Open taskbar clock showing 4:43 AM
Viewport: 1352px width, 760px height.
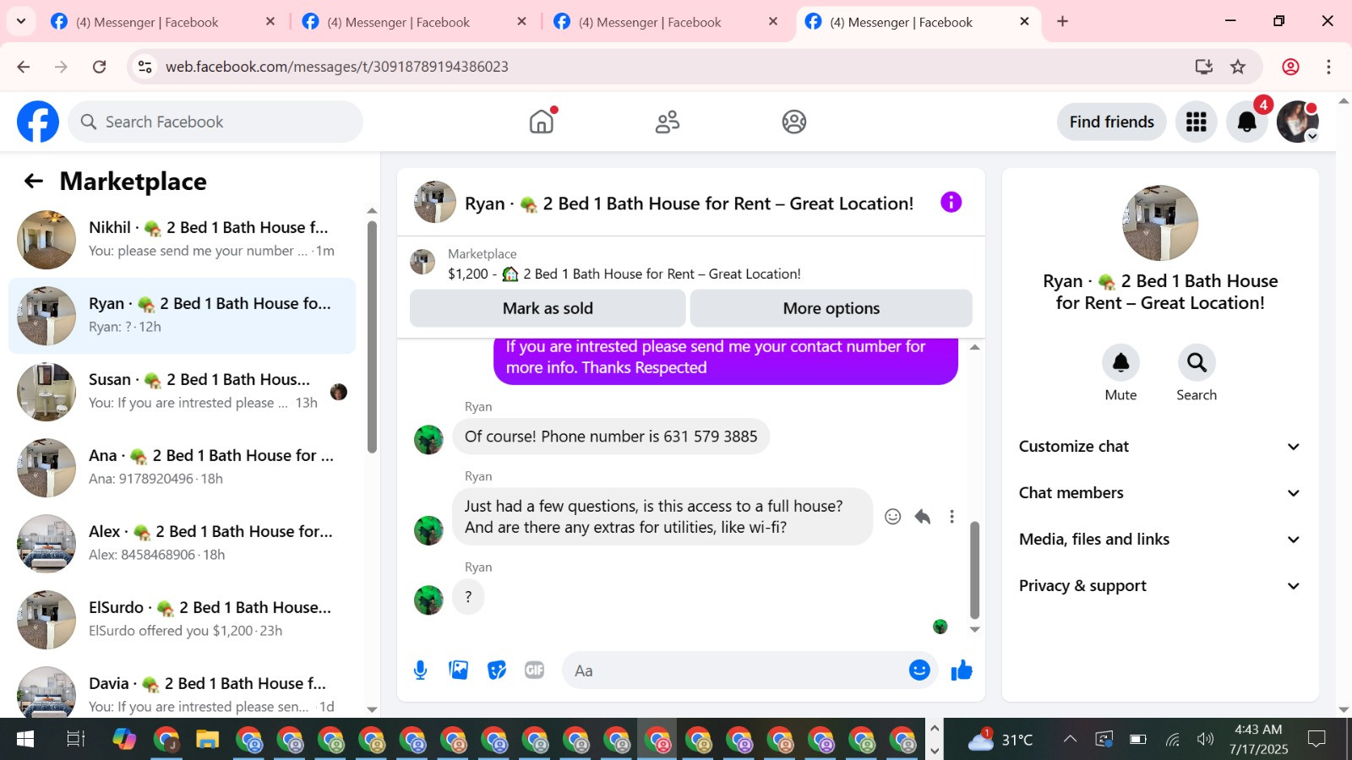1258,739
